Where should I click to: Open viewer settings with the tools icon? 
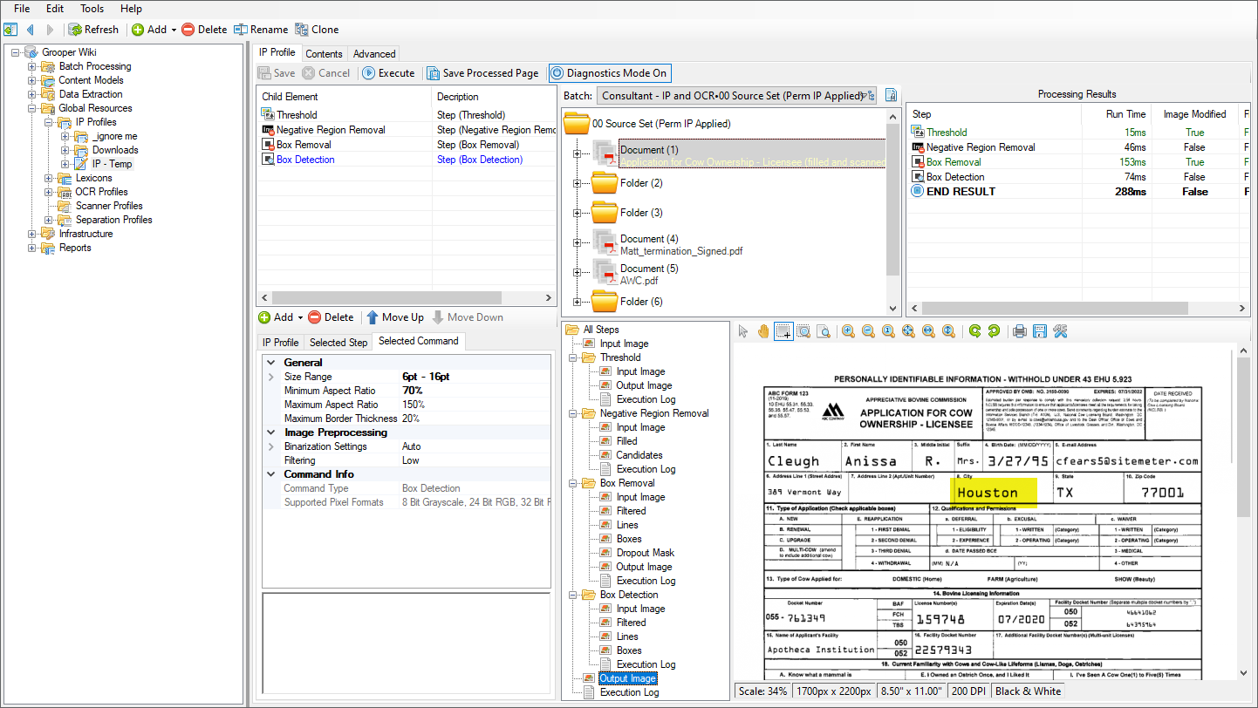[1060, 331]
